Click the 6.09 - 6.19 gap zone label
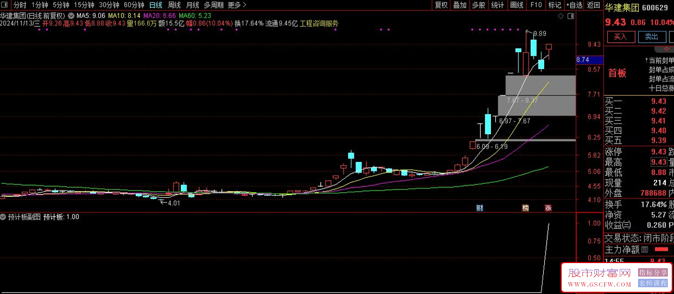This screenshot has width=674, height=294. pos(492,146)
